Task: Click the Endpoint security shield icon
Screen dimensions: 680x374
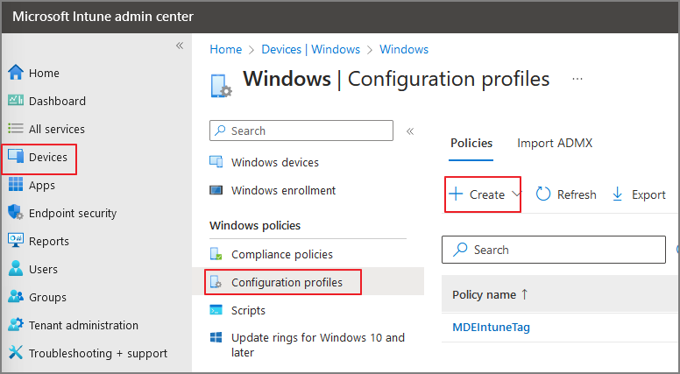Action: coord(16,212)
